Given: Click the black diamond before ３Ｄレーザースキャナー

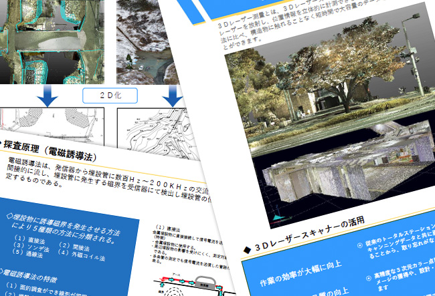Looking at the screenshot, I should [247, 250].
